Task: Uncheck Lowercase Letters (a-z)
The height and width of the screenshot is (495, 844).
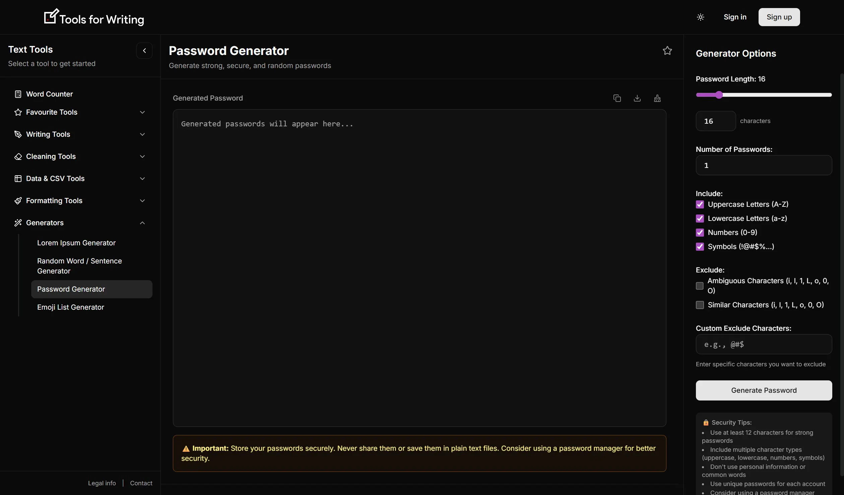Action: click(700, 219)
